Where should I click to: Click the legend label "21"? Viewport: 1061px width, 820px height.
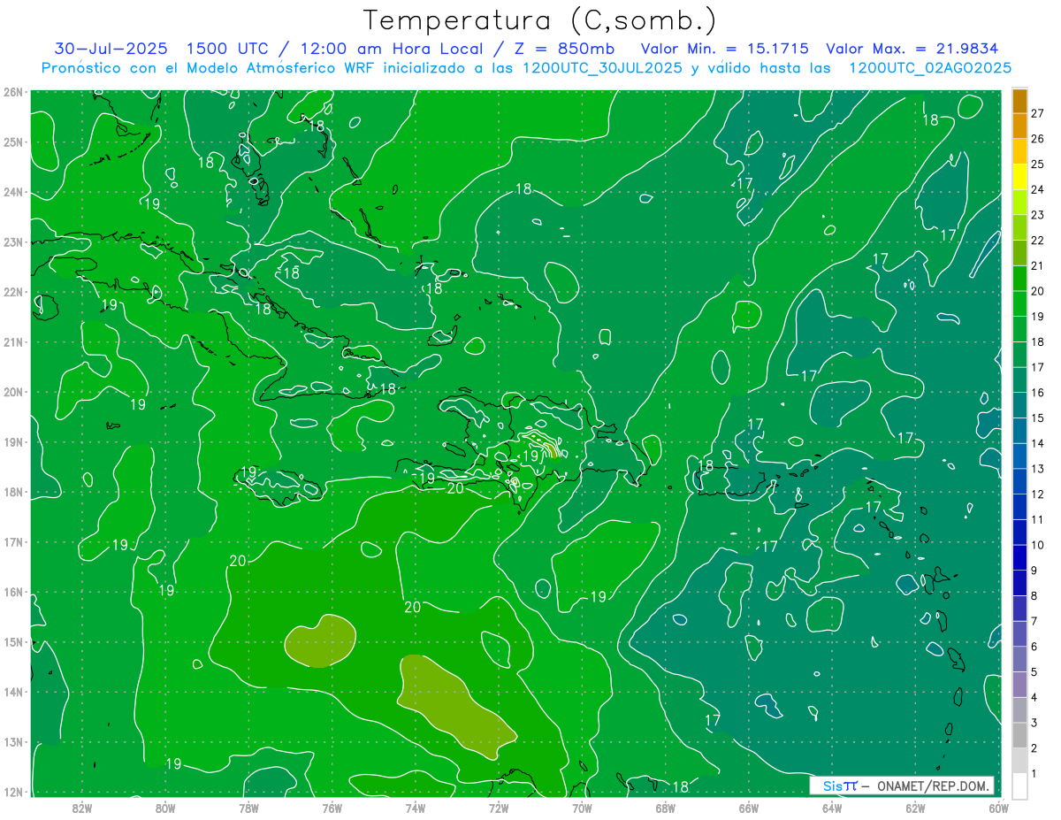point(1037,265)
